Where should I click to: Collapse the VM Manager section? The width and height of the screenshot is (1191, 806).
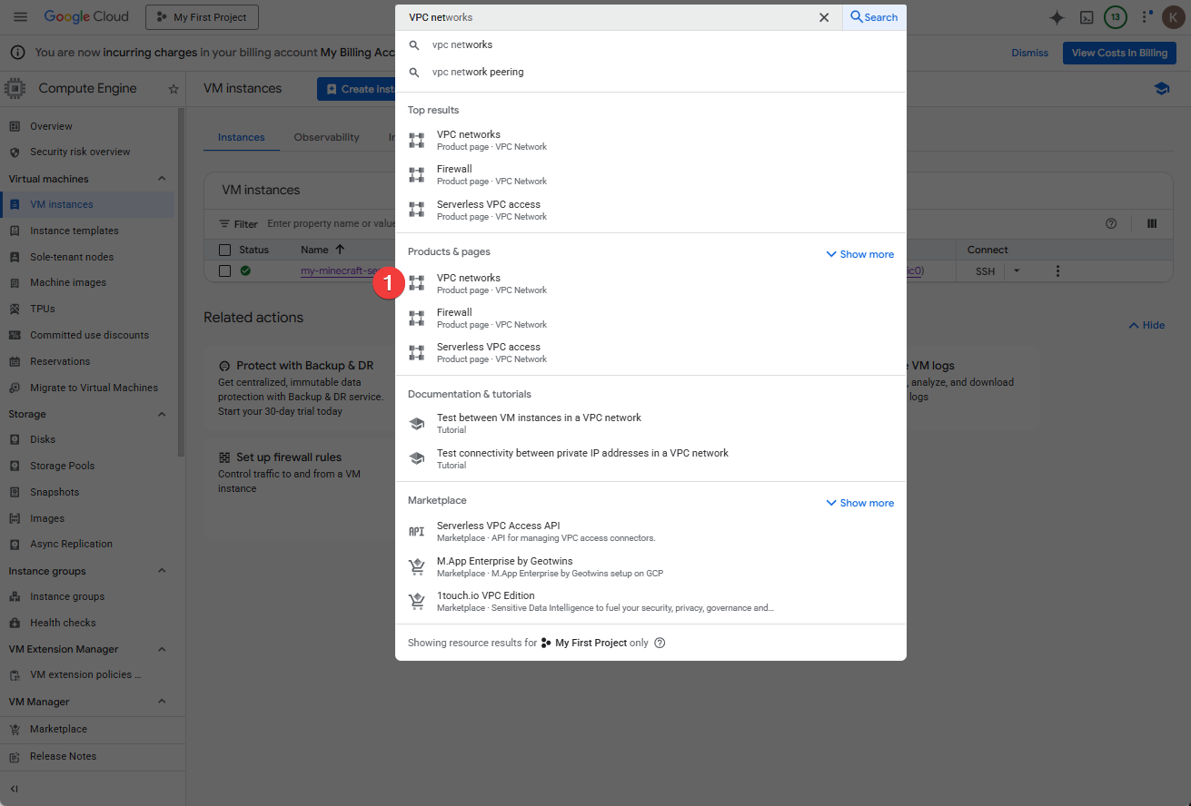click(x=162, y=702)
